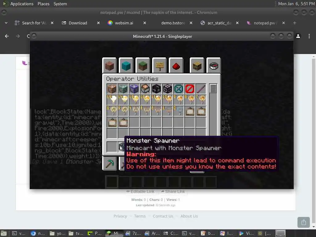Open the Search Items compass tab

point(214,66)
